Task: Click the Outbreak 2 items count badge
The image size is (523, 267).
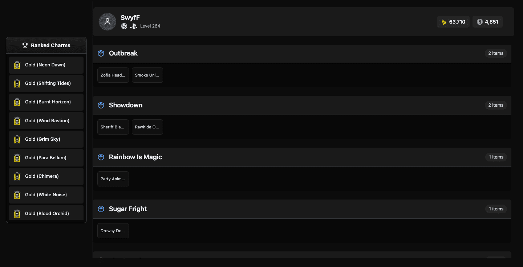Action: pos(495,53)
